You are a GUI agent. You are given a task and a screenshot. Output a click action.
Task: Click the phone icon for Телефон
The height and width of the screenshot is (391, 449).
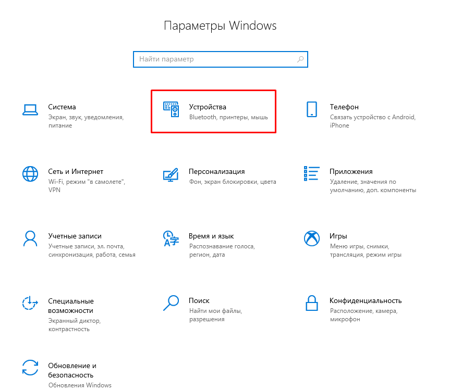[312, 109]
